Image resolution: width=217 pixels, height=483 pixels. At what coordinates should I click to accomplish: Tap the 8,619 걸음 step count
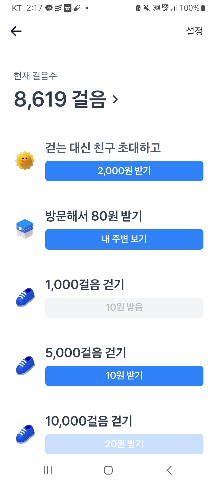point(60,99)
